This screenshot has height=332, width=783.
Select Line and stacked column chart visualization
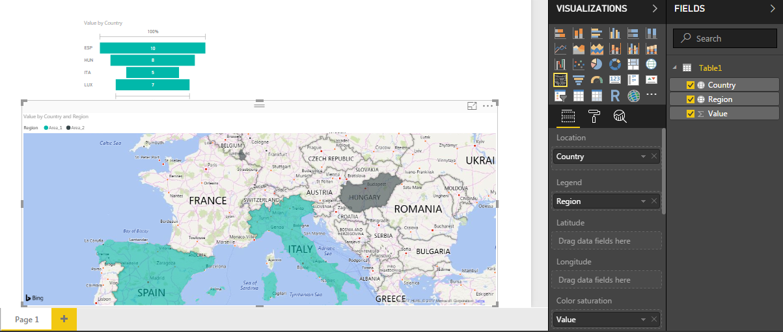click(614, 49)
